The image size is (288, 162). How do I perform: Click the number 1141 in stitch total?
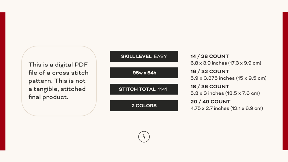(x=162, y=89)
